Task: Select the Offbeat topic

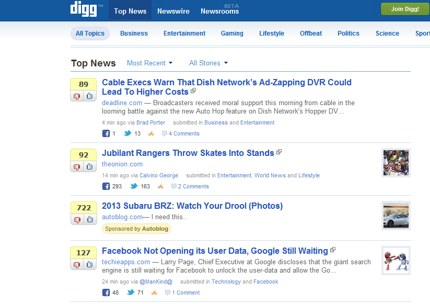Action: pos(311,33)
